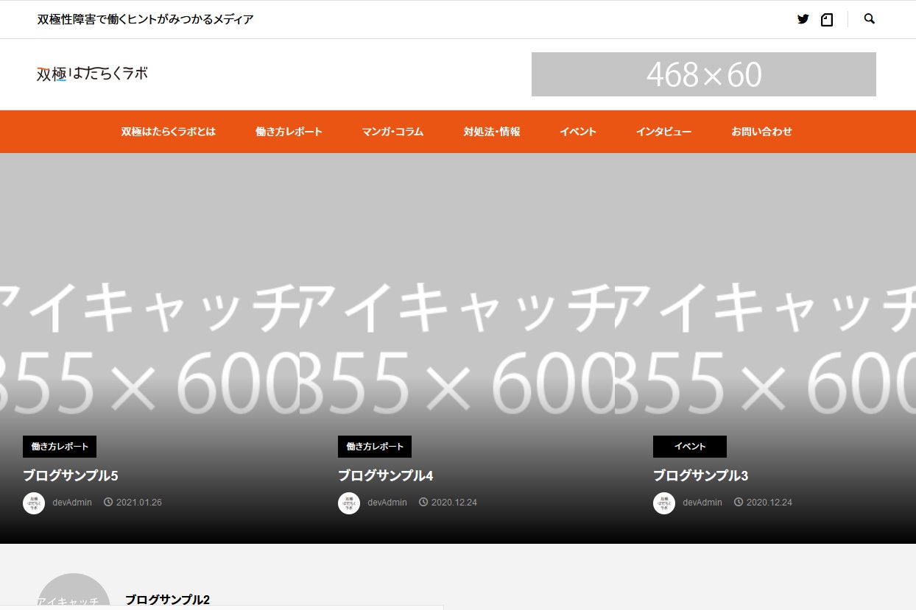Viewport: 916px width, 610px height.
Task: Click the Twitter icon in top bar
Action: (803, 19)
